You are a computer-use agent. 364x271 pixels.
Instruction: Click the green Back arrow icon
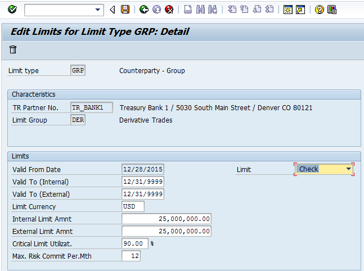(x=144, y=10)
